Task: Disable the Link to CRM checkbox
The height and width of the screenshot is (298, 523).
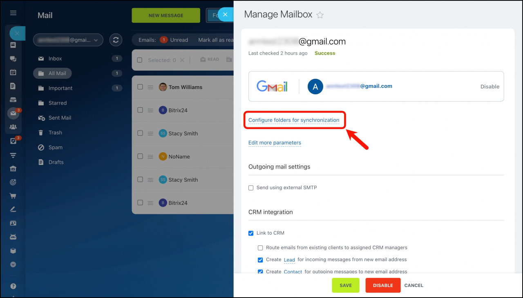Action: [251, 233]
